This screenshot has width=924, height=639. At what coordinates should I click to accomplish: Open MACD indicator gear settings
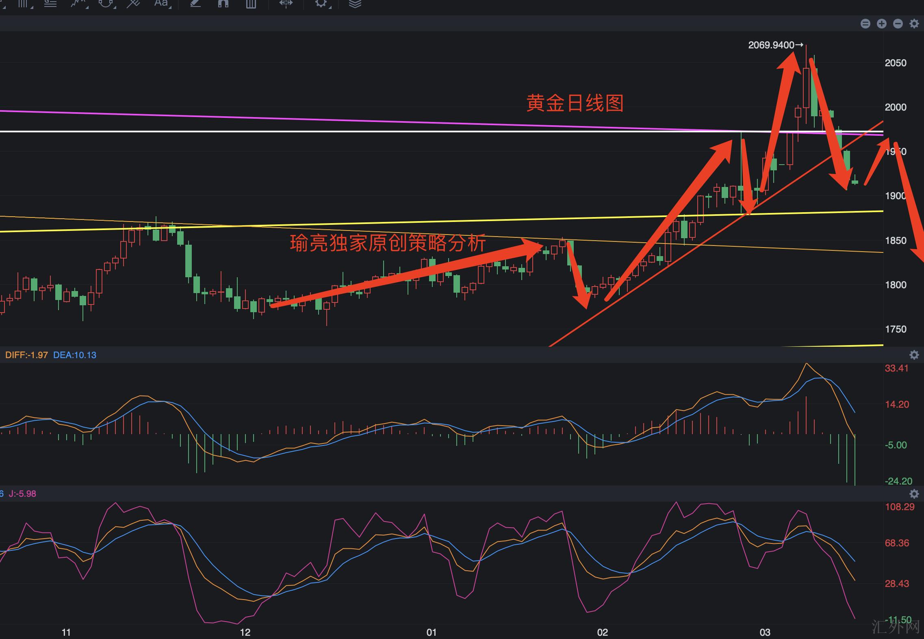(914, 355)
